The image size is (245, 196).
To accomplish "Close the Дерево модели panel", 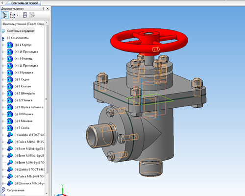I will (x=48, y=8).
